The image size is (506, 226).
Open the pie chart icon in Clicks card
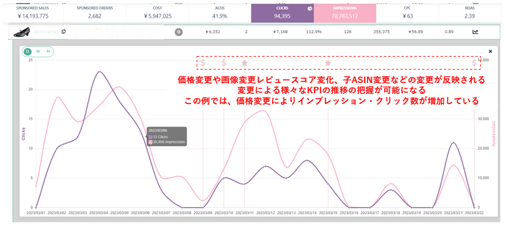(x=309, y=9)
